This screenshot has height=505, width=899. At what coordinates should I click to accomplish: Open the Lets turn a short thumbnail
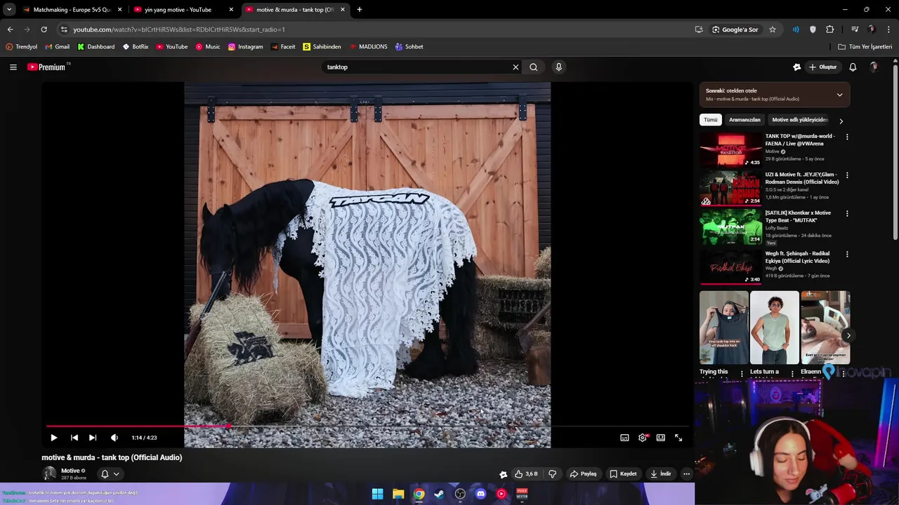[775, 328]
